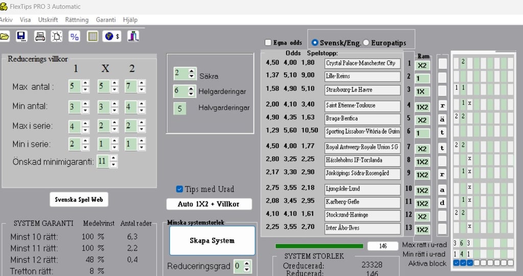Click the Ram field for match 12 showing X2
Screen dimensions: 523x276
(x=422, y=217)
